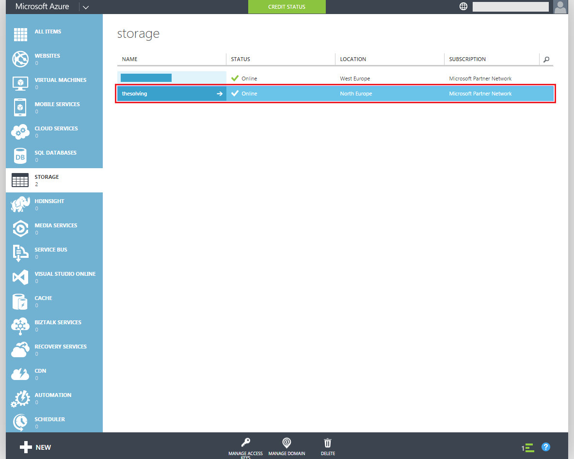Select the thesolving storage name
Screen dimensions: 574x459
pos(134,94)
